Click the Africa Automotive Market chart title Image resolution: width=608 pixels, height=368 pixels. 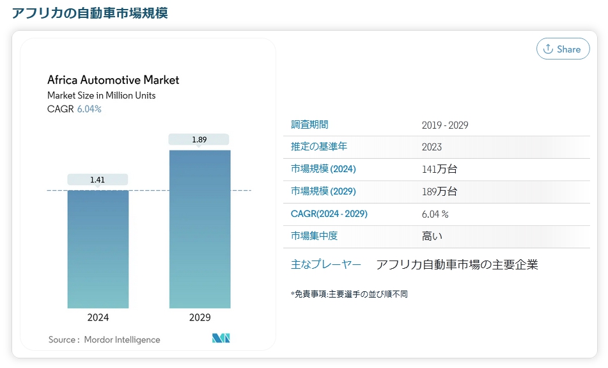click(x=113, y=80)
